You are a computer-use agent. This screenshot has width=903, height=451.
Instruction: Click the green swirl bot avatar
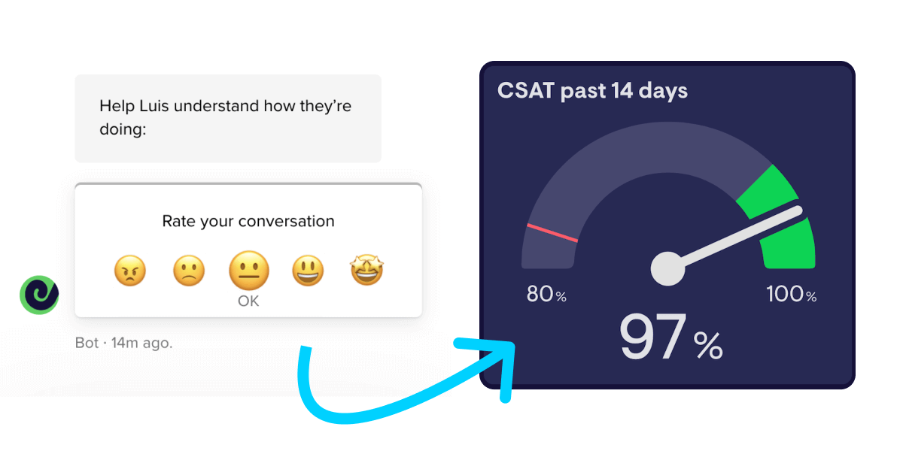(39, 294)
